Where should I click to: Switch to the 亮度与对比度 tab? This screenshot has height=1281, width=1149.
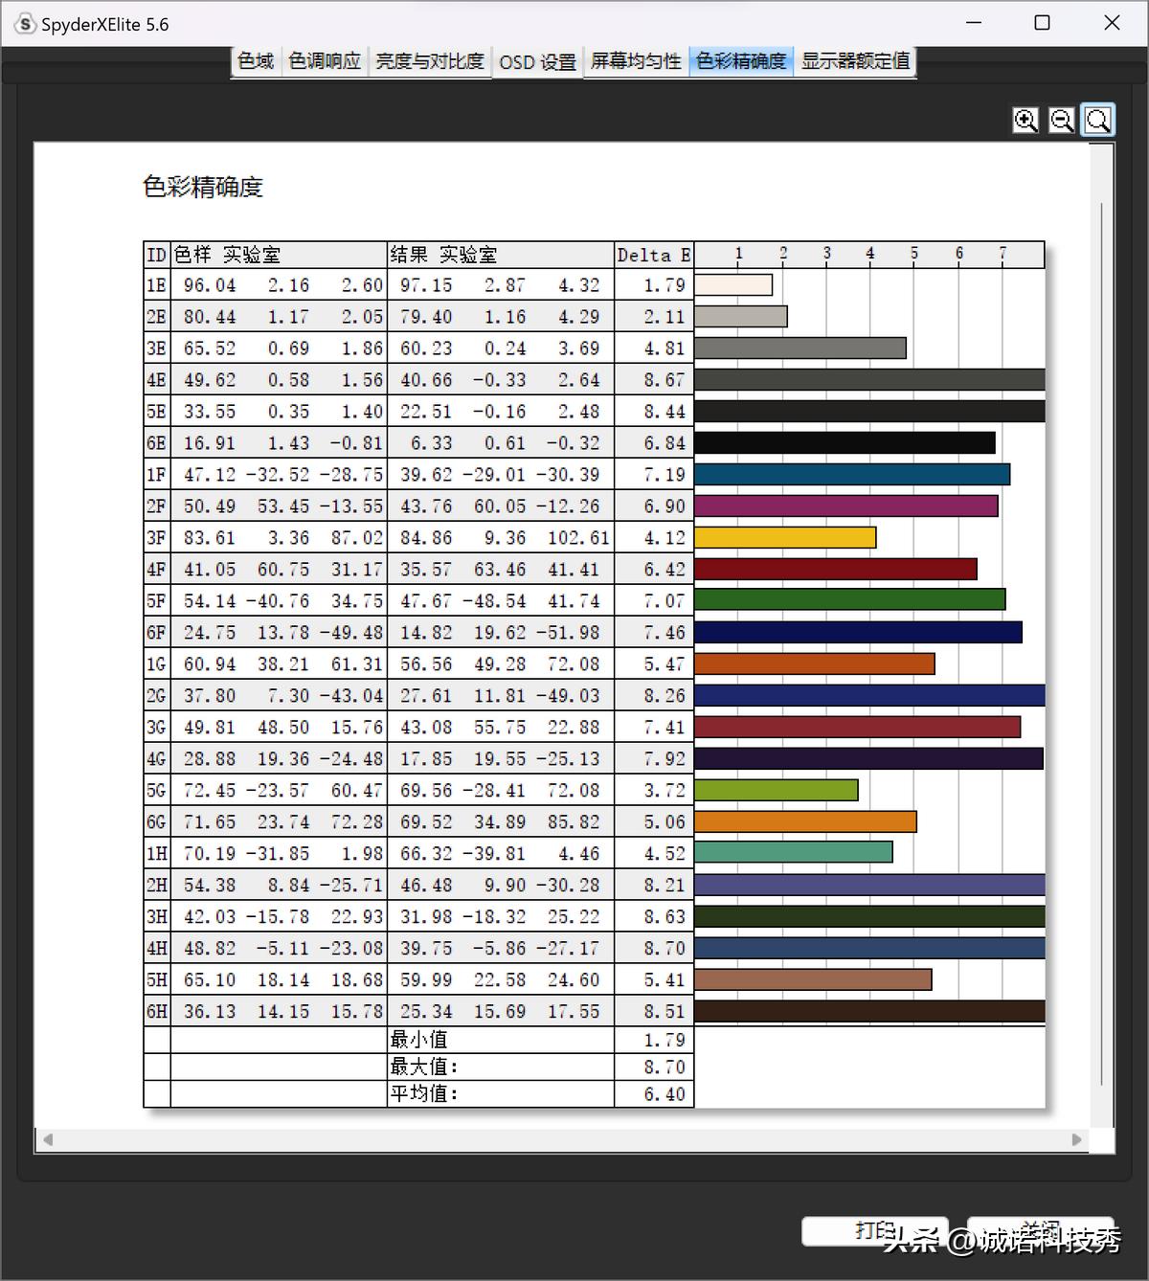430,61
